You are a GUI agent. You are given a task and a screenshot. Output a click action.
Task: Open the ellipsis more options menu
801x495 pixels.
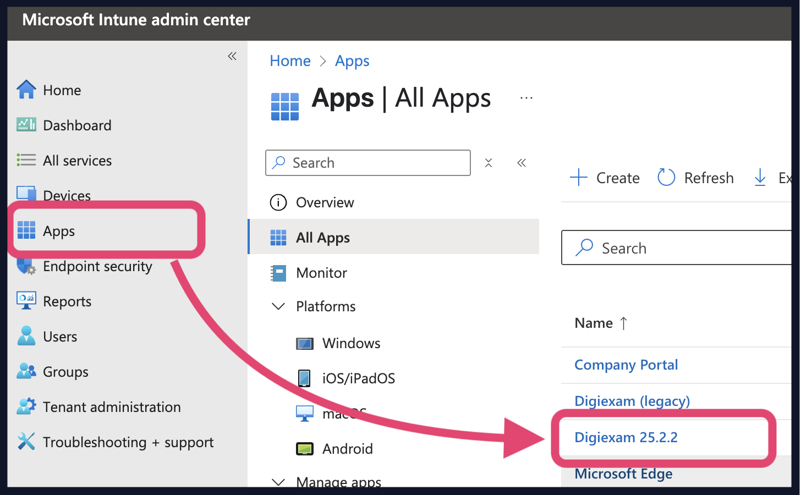coord(526,98)
